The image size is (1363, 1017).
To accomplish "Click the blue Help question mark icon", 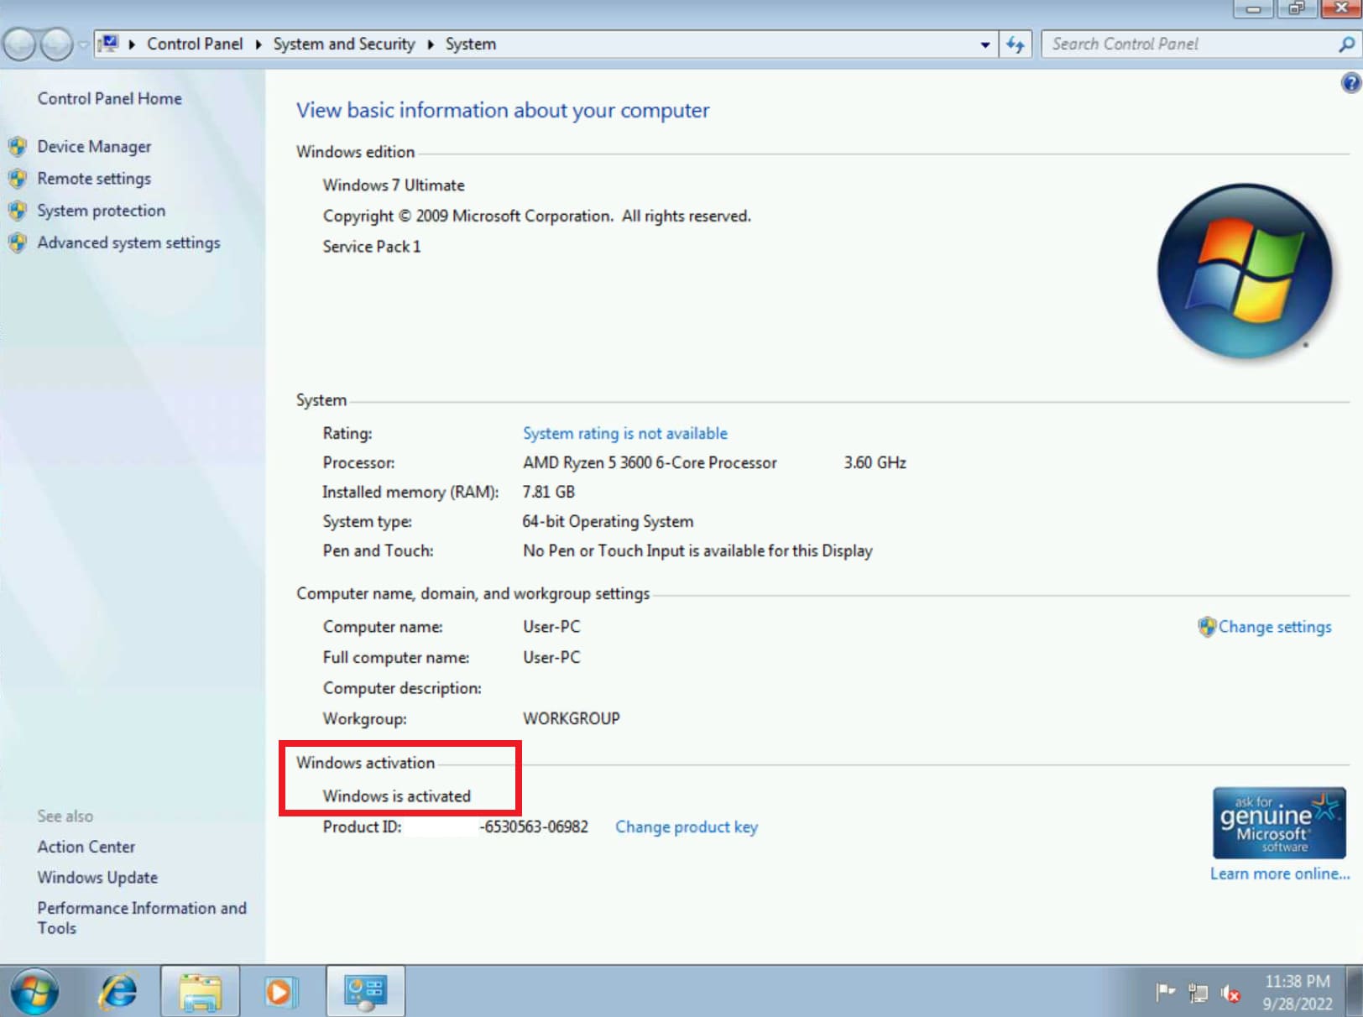I will point(1350,82).
